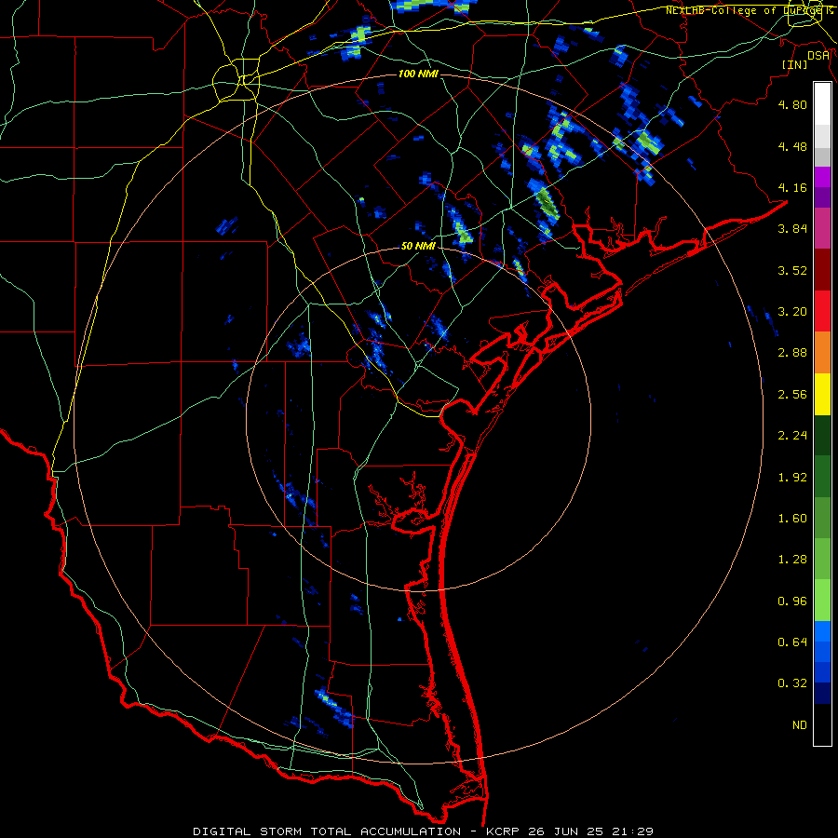Click the 0.64 legend value
The width and height of the screenshot is (838, 838).
[792, 642]
